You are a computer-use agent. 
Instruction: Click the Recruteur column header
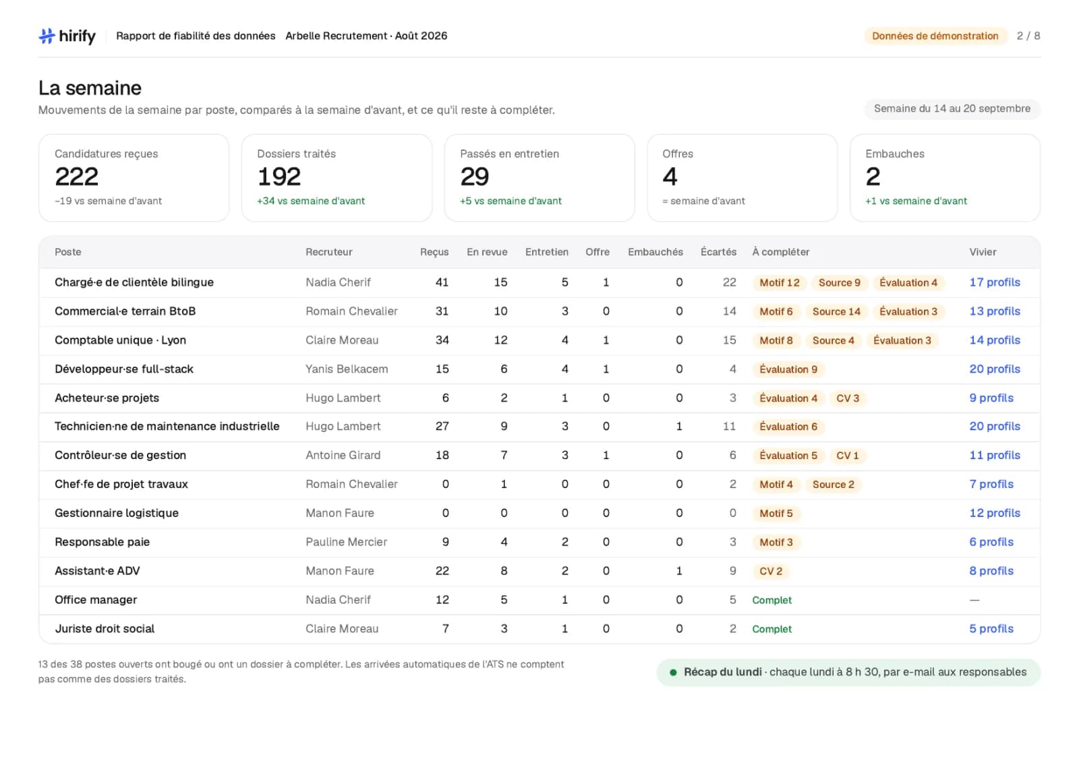329,252
